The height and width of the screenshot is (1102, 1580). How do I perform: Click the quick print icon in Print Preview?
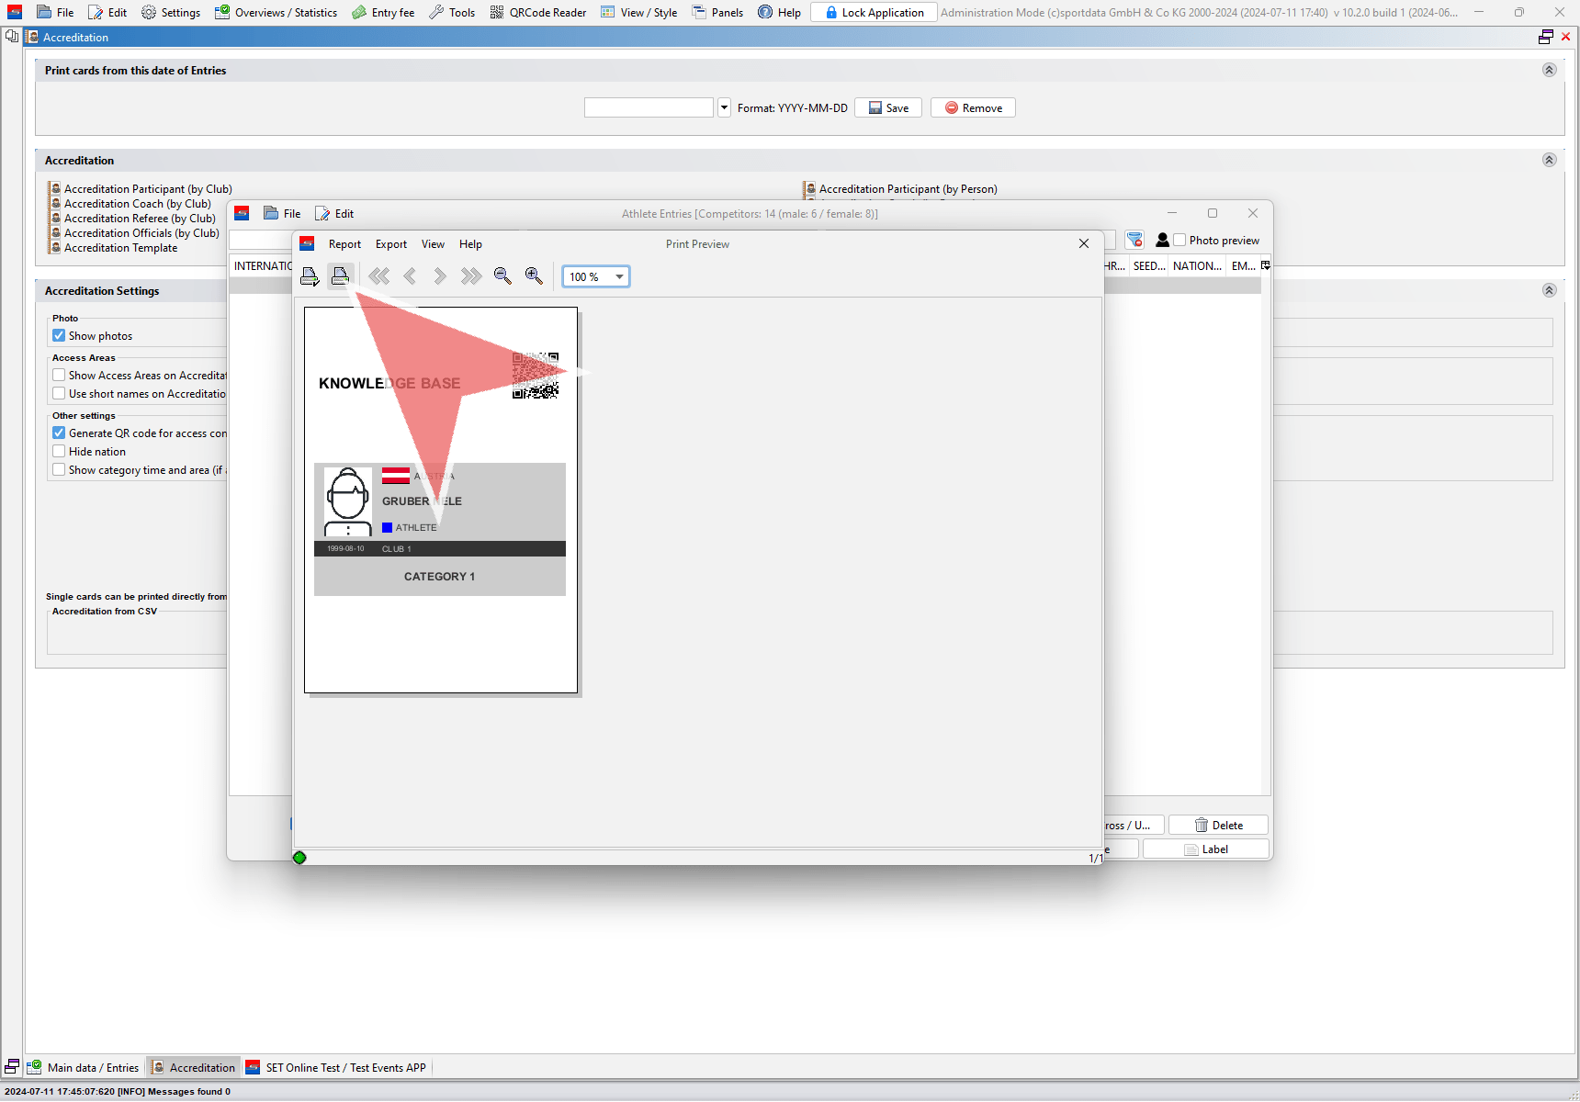coord(341,275)
